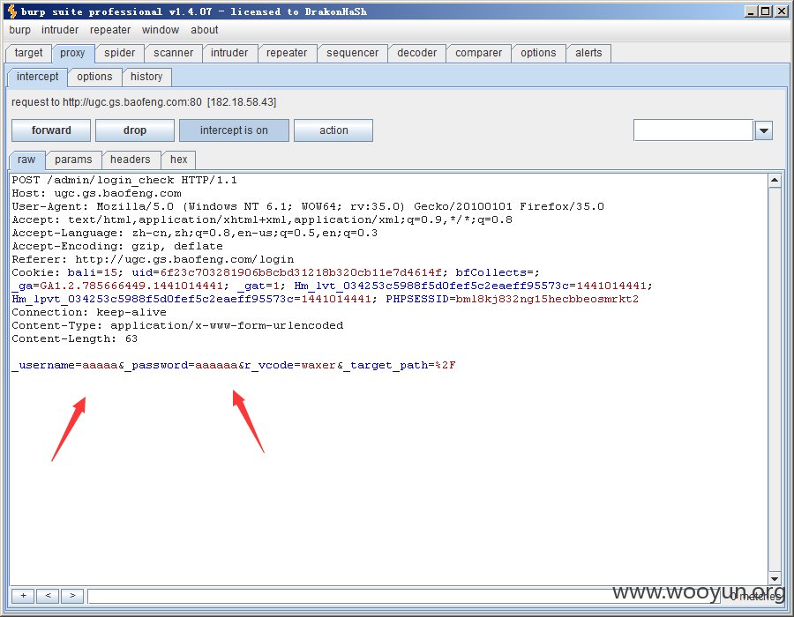Open the intruder menu in menu bar
This screenshot has height=617, width=794.
tap(60, 30)
